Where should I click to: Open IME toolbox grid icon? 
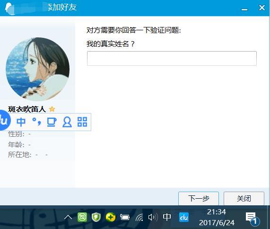point(82,122)
